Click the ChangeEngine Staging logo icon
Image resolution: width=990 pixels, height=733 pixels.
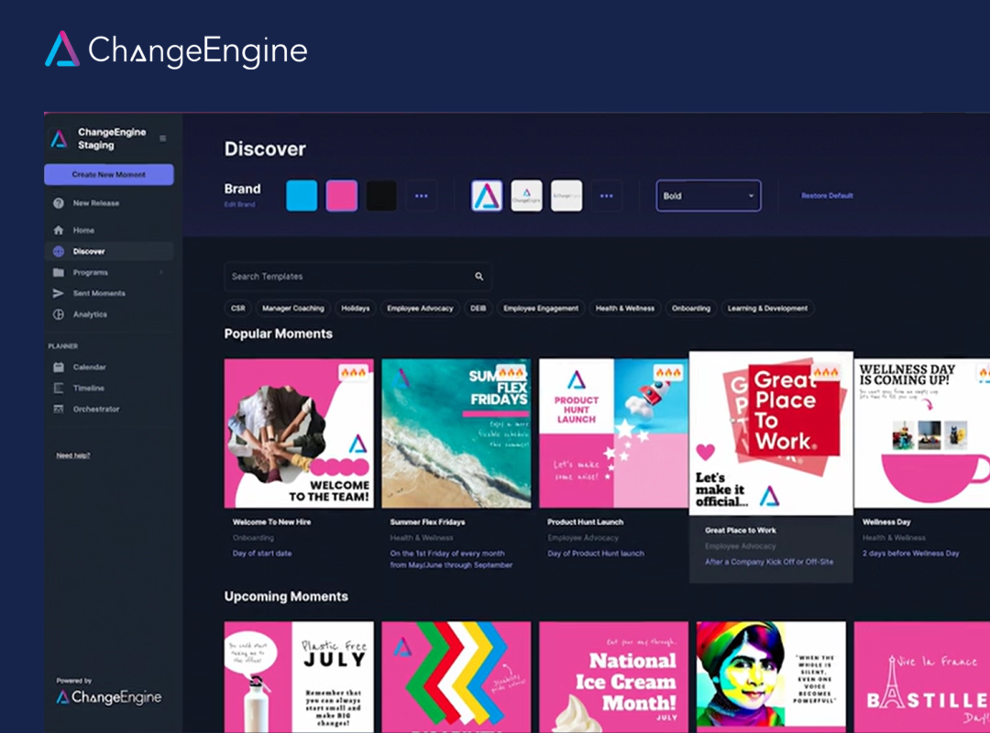[x=60, y=138]
